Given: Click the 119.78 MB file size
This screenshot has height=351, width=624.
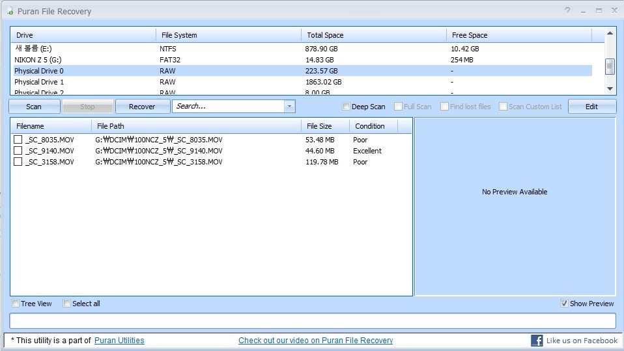Looking at the screenshot, I should click(322, 162).
